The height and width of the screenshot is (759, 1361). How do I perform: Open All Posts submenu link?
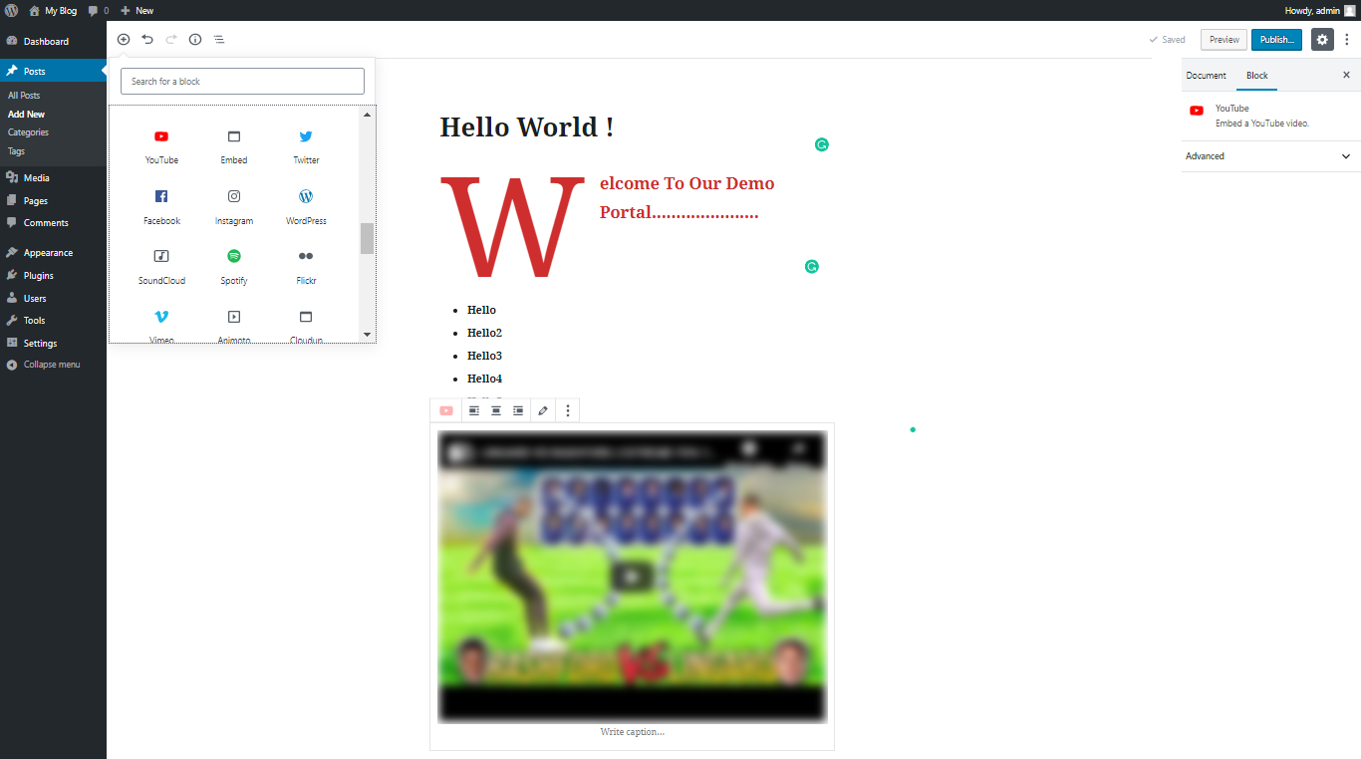(x=24, y=96)
